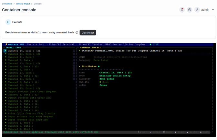Click the Execute terminal prompt icon
This screenshot has width=217, height=140.
8,22
